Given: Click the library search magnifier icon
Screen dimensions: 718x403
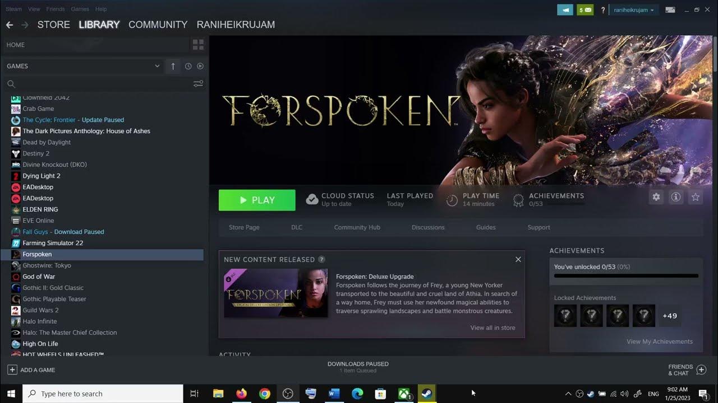Looking at the screenshot, I should coord(11,84).
